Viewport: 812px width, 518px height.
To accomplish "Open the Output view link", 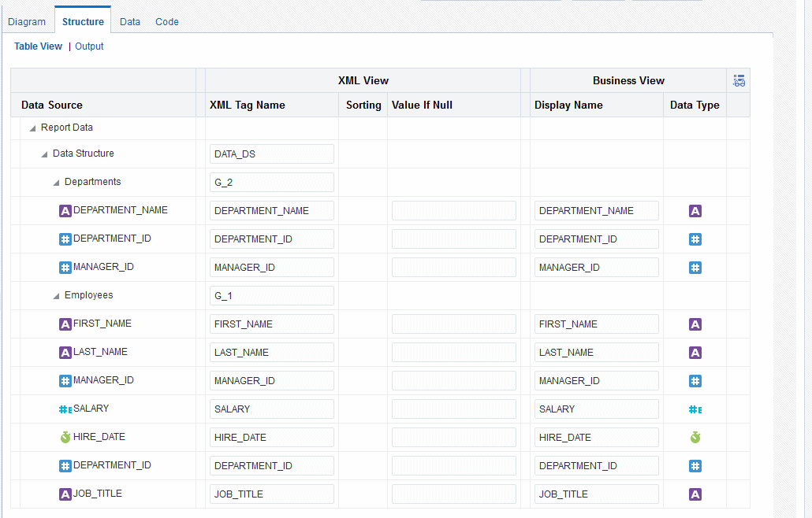I will pos(88,46).
